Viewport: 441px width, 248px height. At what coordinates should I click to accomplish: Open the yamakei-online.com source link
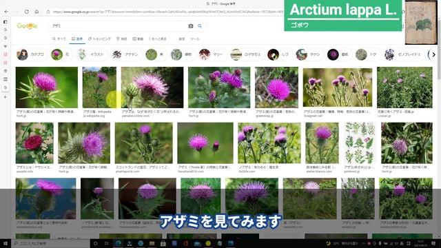click(x=136, y=116)
